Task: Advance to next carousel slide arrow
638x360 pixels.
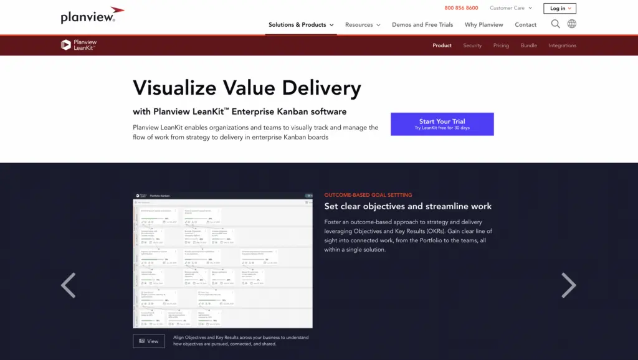Action: click(568, 285)
